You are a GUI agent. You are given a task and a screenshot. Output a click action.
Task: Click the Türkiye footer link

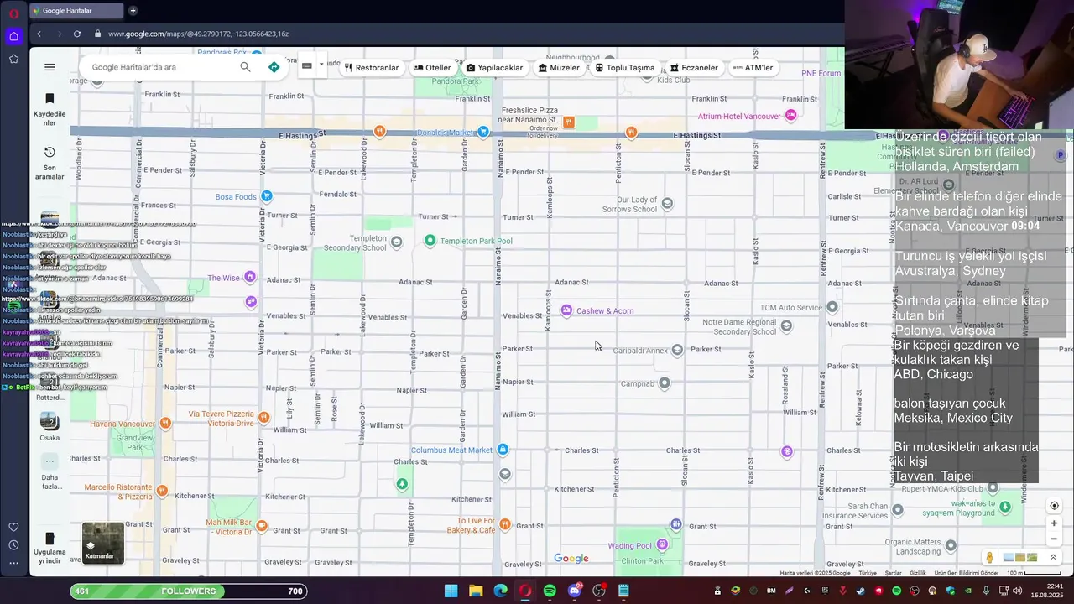868,573
